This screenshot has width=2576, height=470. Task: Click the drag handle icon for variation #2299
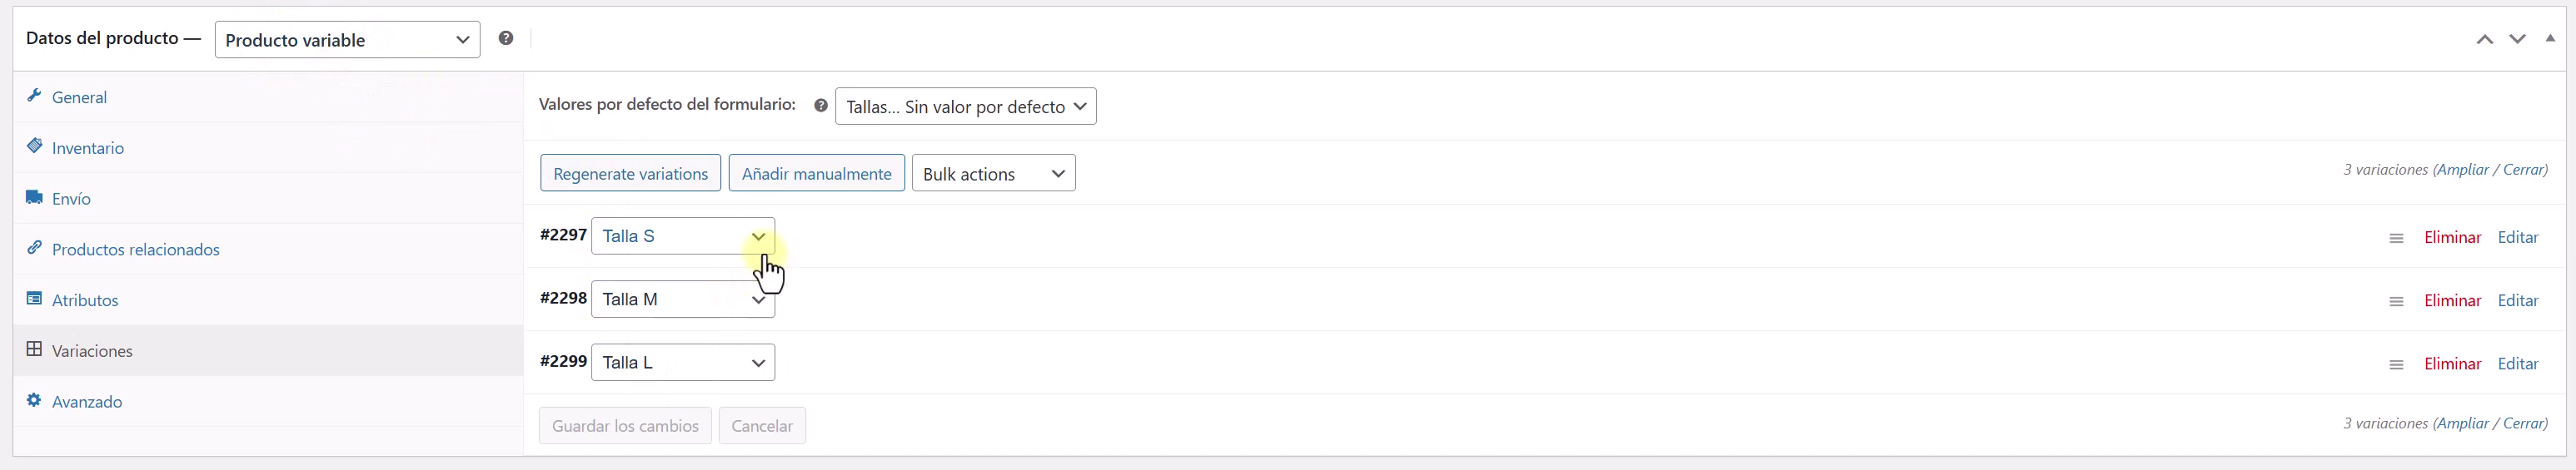tap(2396, 364)
